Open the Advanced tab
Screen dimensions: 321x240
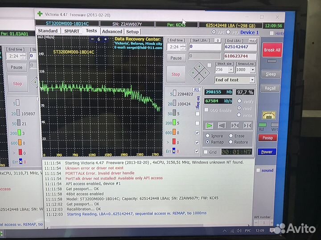[x=112, y=32]
